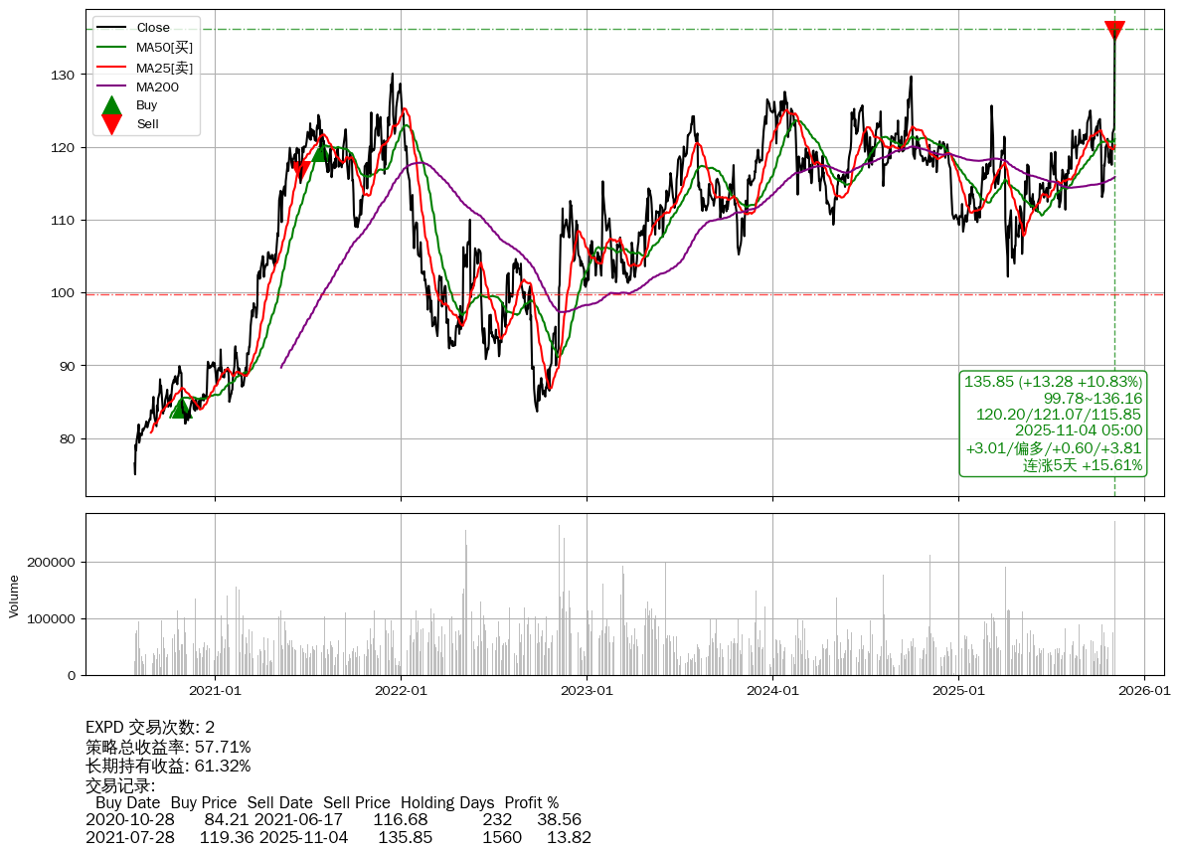Click the 连涨5天 +15.61% text in the info box

pyautogui.click(x=1082, y=465)
